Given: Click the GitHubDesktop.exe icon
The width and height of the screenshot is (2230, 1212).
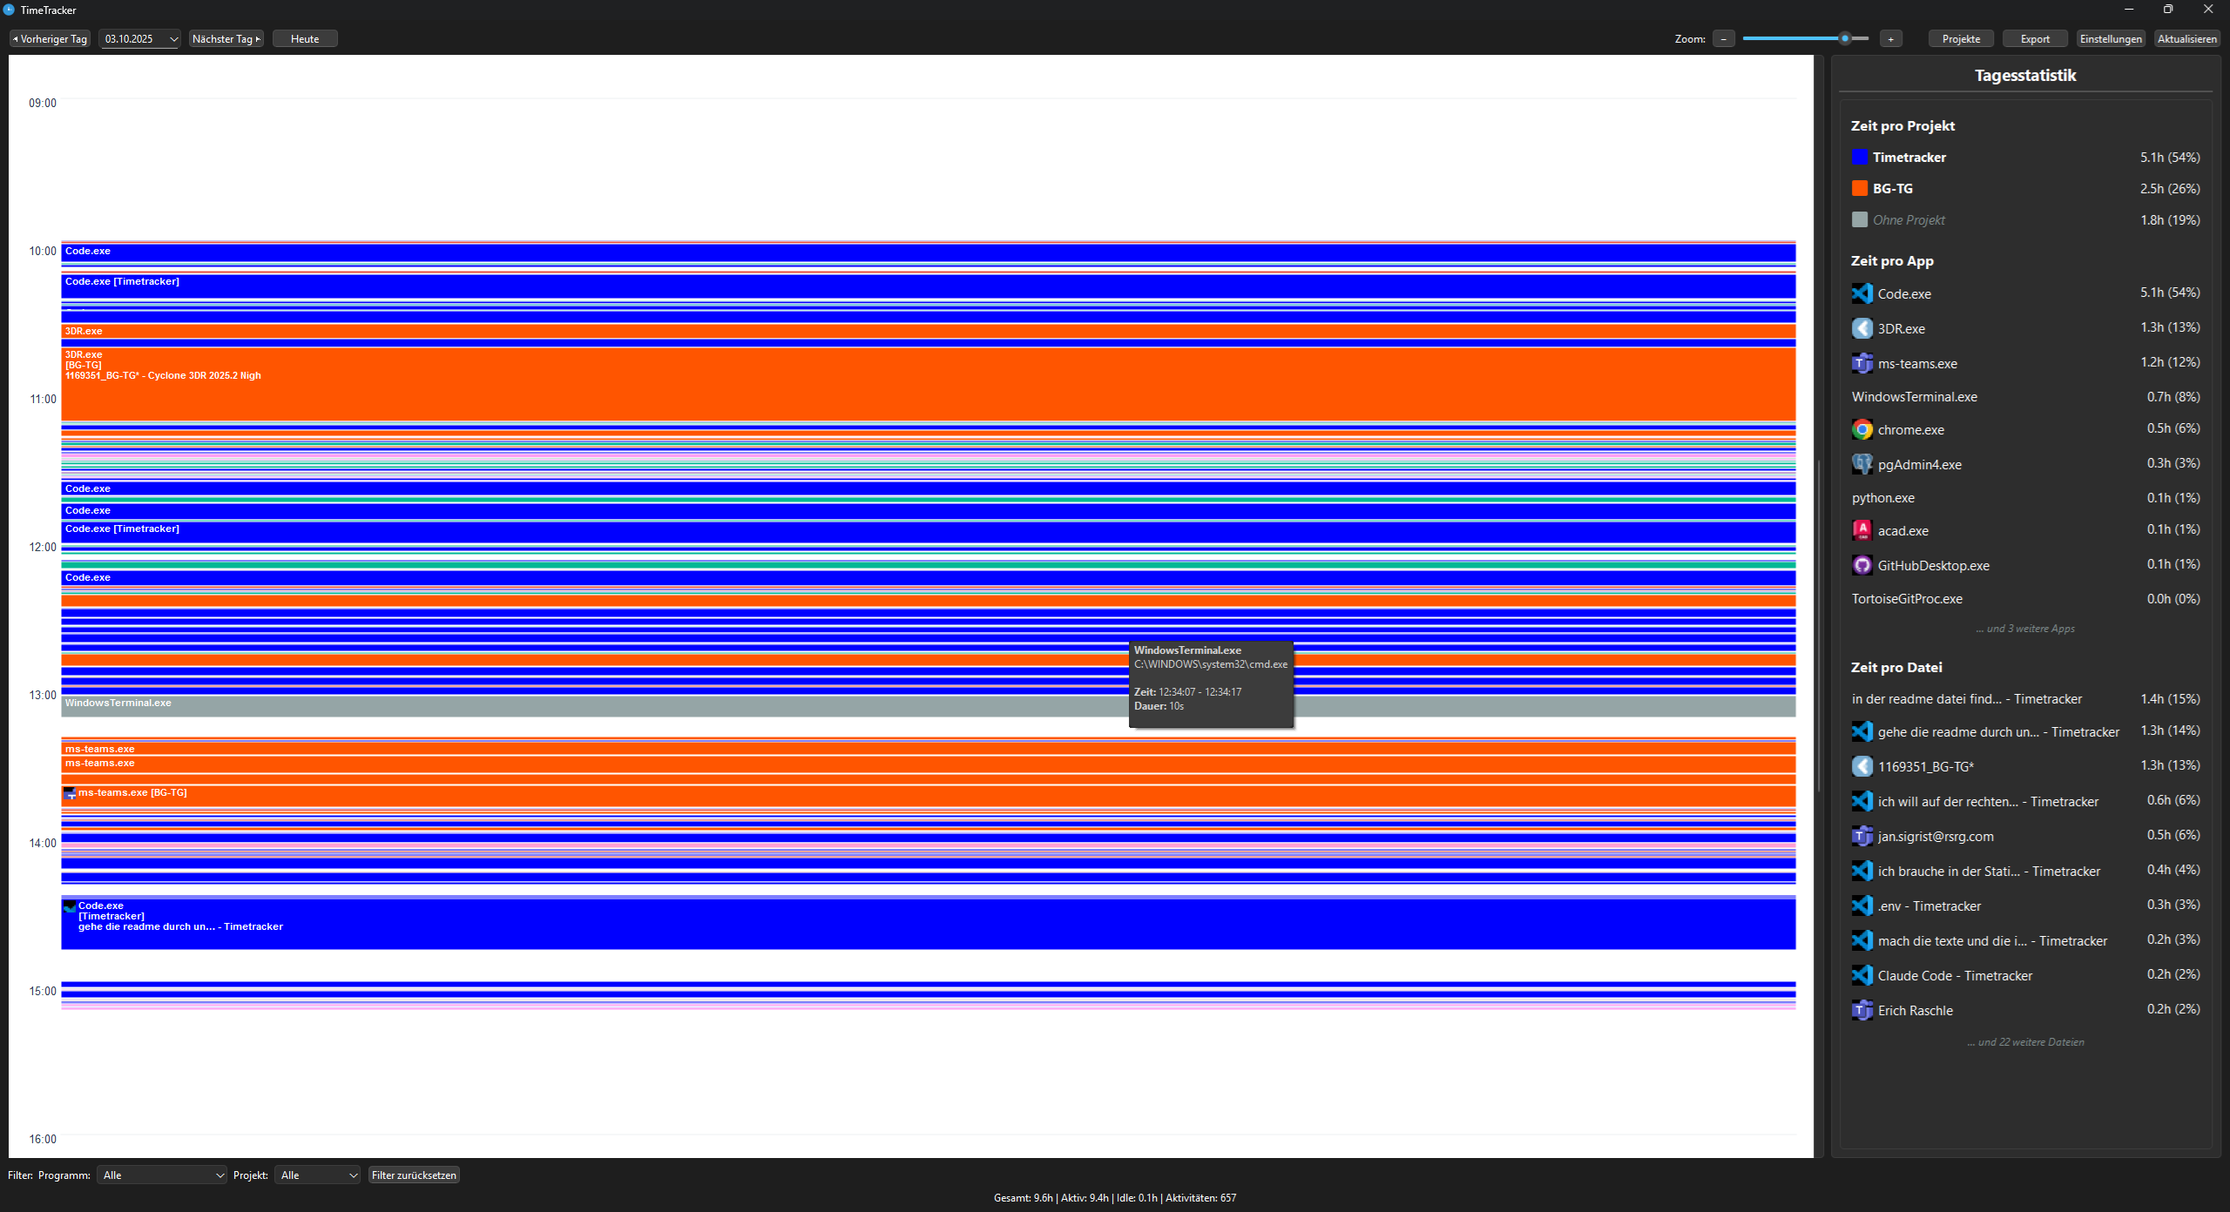Looking at the screenshot, I should [x=1862, y=565].
